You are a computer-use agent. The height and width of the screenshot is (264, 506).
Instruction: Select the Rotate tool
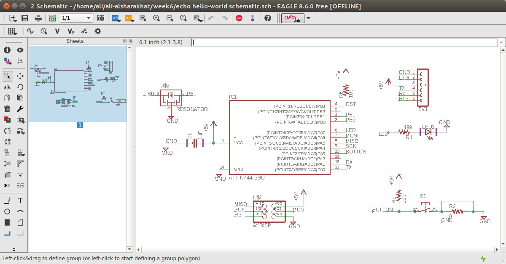coord(20,87)
